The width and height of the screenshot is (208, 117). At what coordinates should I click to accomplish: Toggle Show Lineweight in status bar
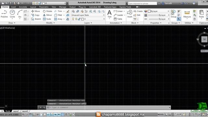pos(59,114)
